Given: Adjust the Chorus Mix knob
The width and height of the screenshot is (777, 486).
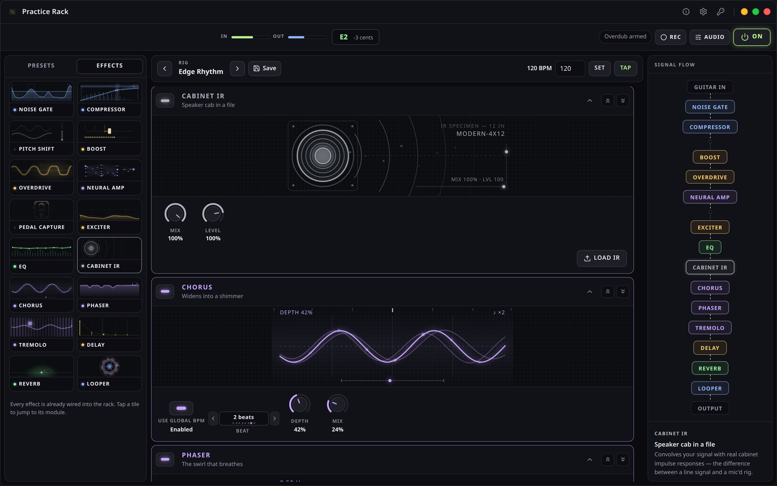Looking at the screenshot, I should [x=338, y=404].
